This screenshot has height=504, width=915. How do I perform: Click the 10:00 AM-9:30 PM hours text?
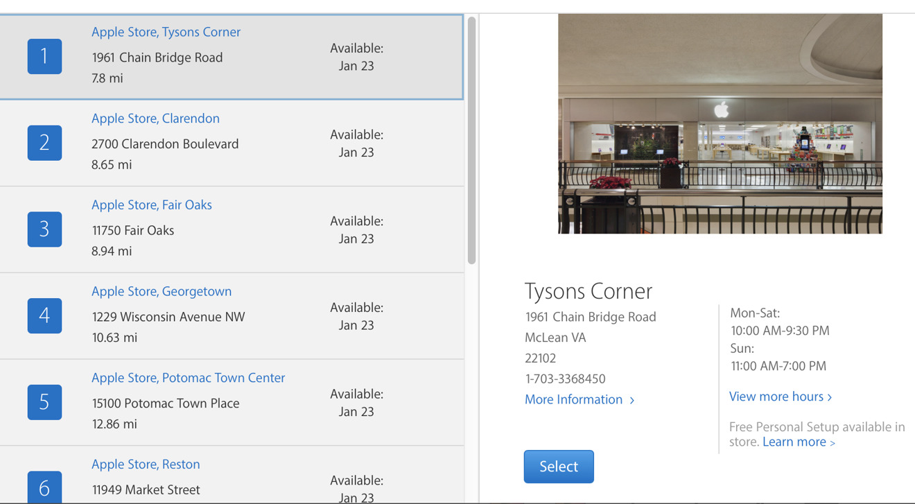(x=780, y=331)
